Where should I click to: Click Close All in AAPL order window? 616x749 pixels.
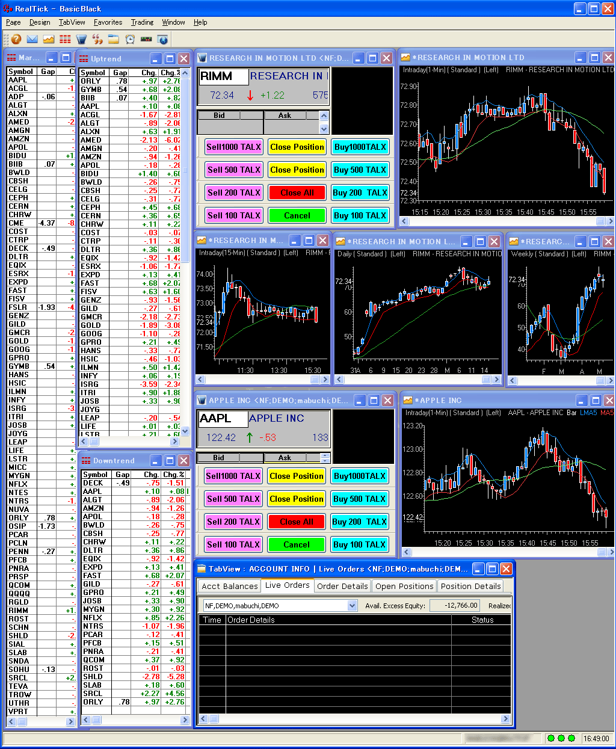pos(297,522)
